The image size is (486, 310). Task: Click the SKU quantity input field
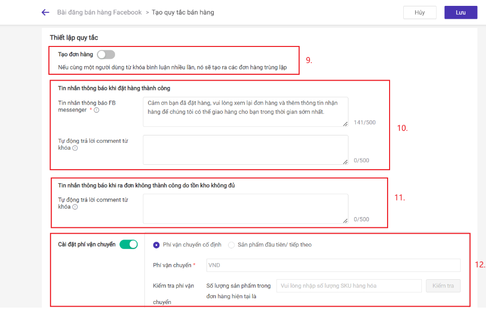coord(348,286)
